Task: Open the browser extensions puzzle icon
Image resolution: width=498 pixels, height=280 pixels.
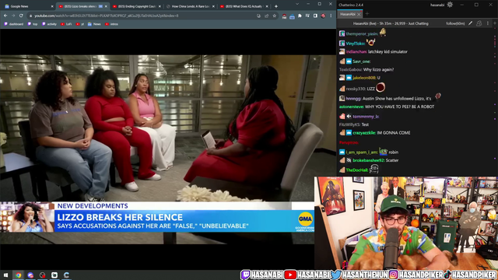Action: pyautogui.click(x=300, y=16)
